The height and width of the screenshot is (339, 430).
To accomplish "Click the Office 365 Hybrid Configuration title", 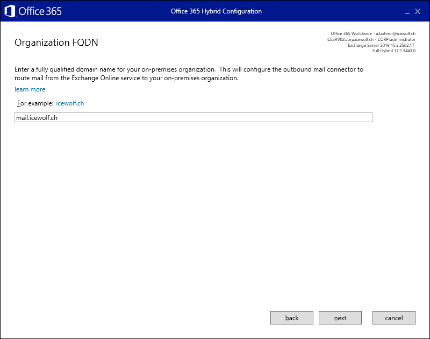I will tap(216, 11).
